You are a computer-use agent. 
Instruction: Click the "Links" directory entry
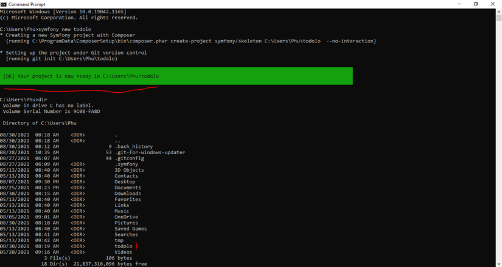[x=122, y=205]
